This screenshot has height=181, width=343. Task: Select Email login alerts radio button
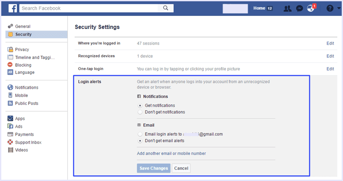(x=140, y=134)
